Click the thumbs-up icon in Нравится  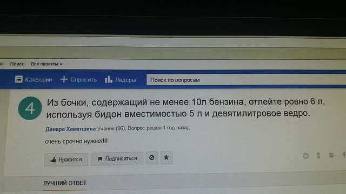53,160
